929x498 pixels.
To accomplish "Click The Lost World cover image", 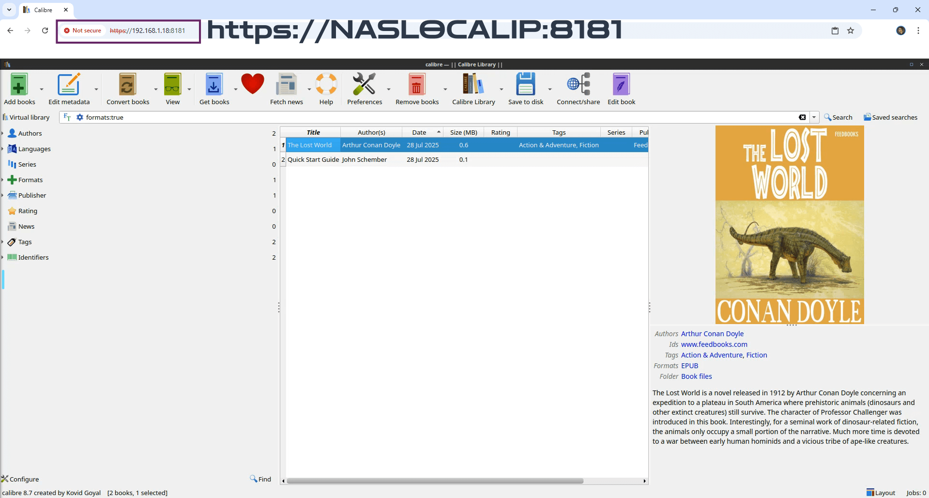I will click(x=790, y=225).
